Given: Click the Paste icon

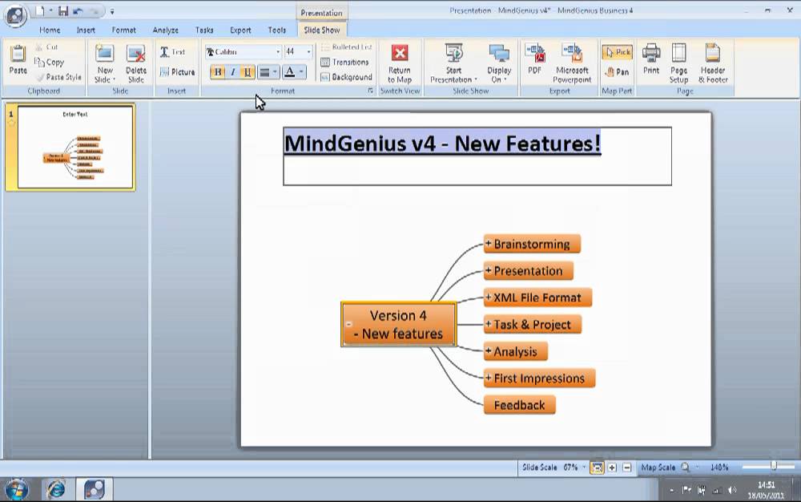Looking at the screenshot, I should (18, 60).
